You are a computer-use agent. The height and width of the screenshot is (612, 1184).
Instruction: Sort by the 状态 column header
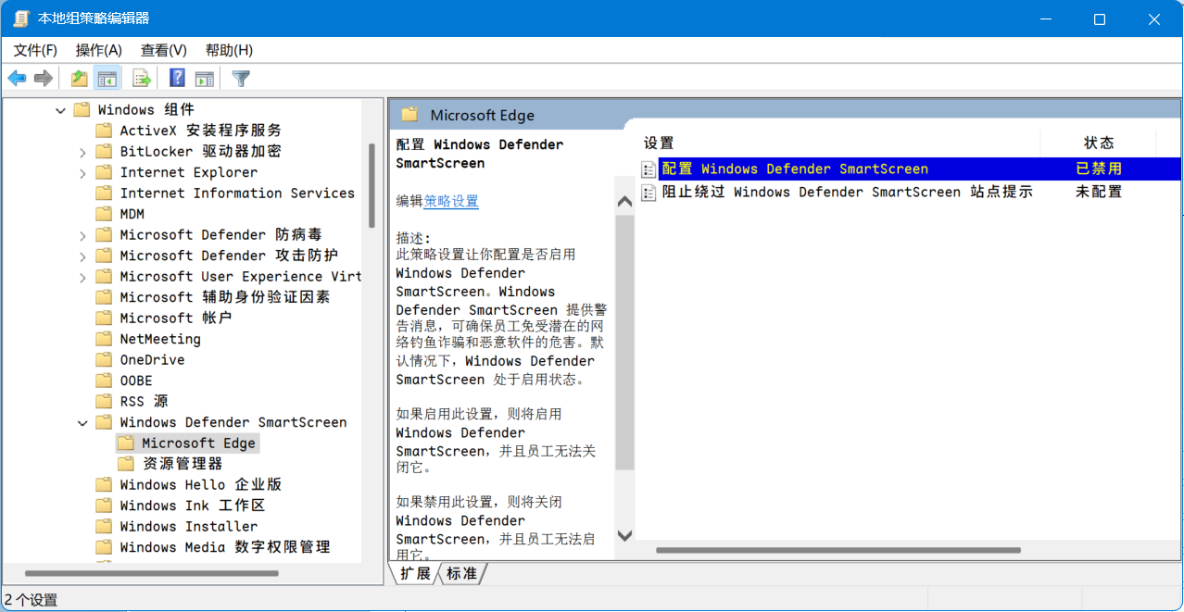1099,143
